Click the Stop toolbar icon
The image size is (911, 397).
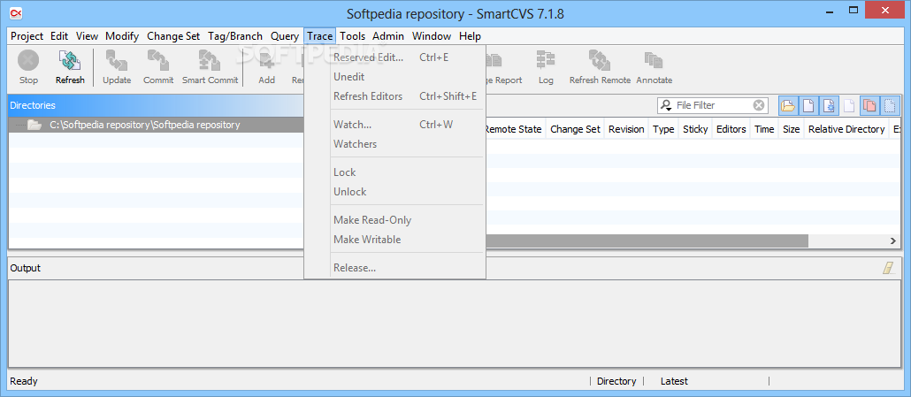pyautogui.click(x=28, y=60)
